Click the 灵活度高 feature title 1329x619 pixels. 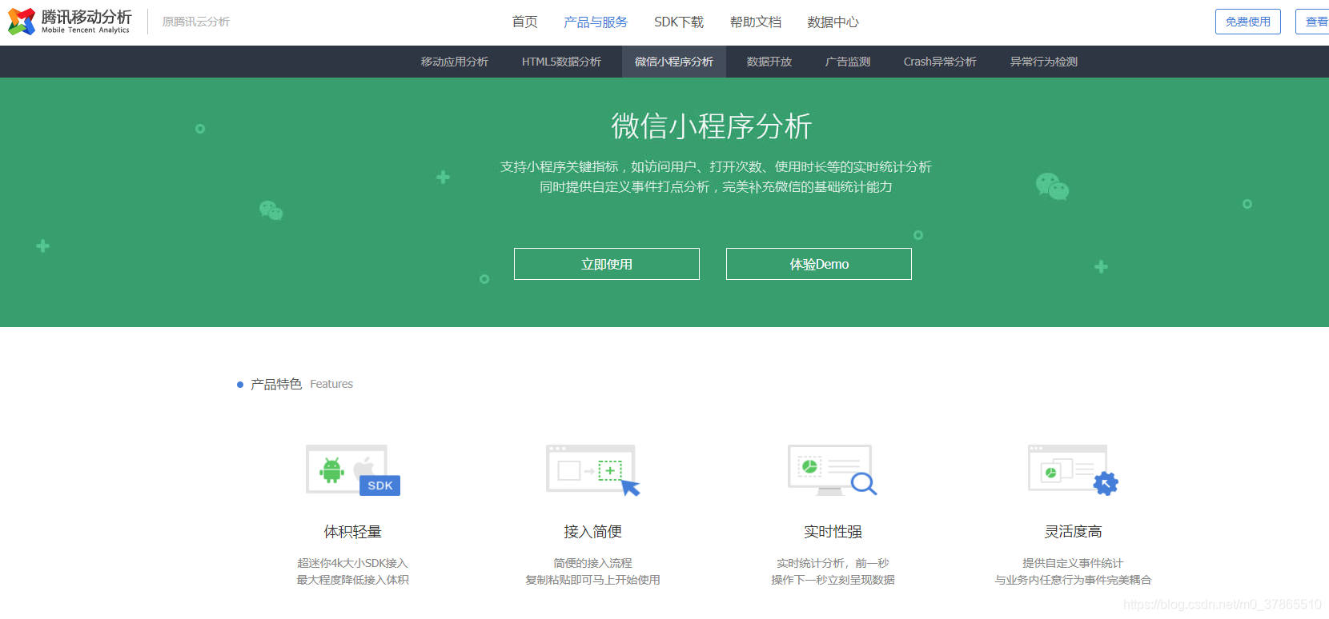pos(1073,532)
